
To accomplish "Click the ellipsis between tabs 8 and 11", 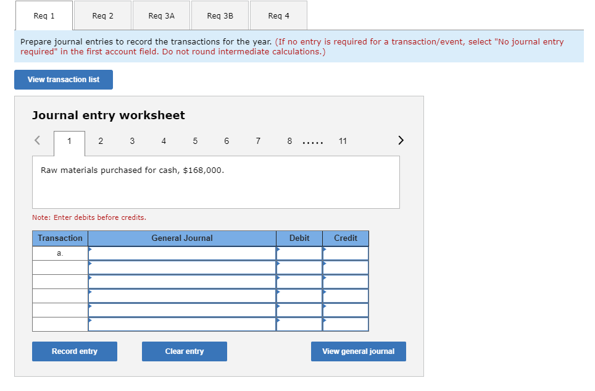I will (313, 143).
